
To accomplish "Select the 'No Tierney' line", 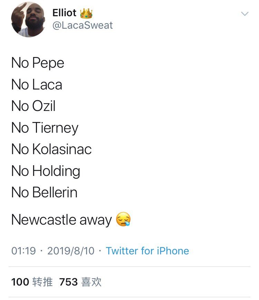I will [x=45, y=128].
